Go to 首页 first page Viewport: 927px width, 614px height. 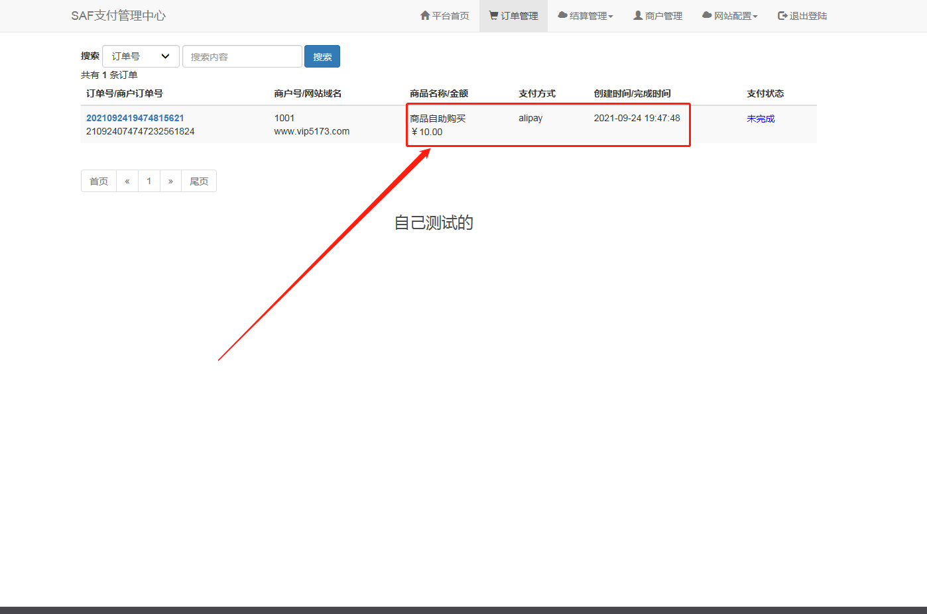(x=98, y=180)
